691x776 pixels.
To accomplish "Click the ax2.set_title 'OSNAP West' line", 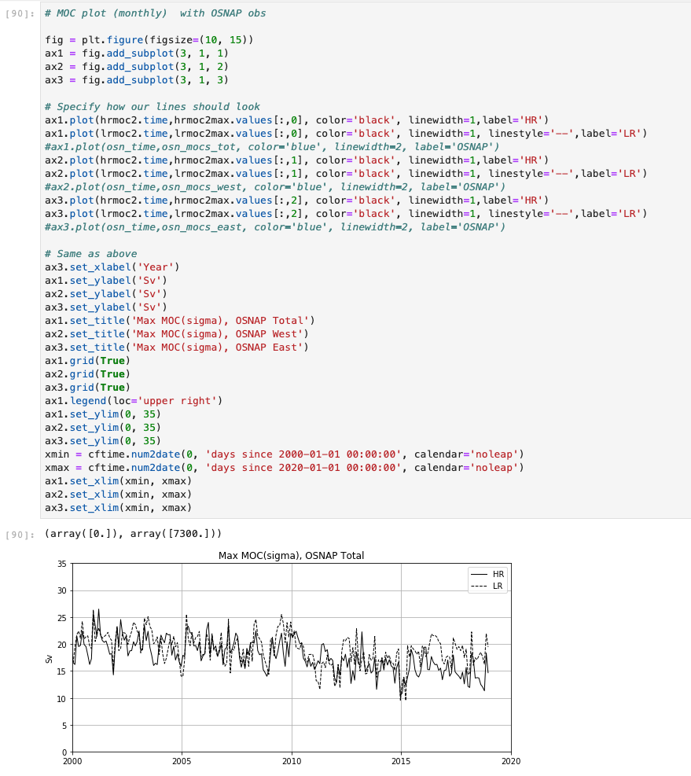I will [x=177, y=334].
